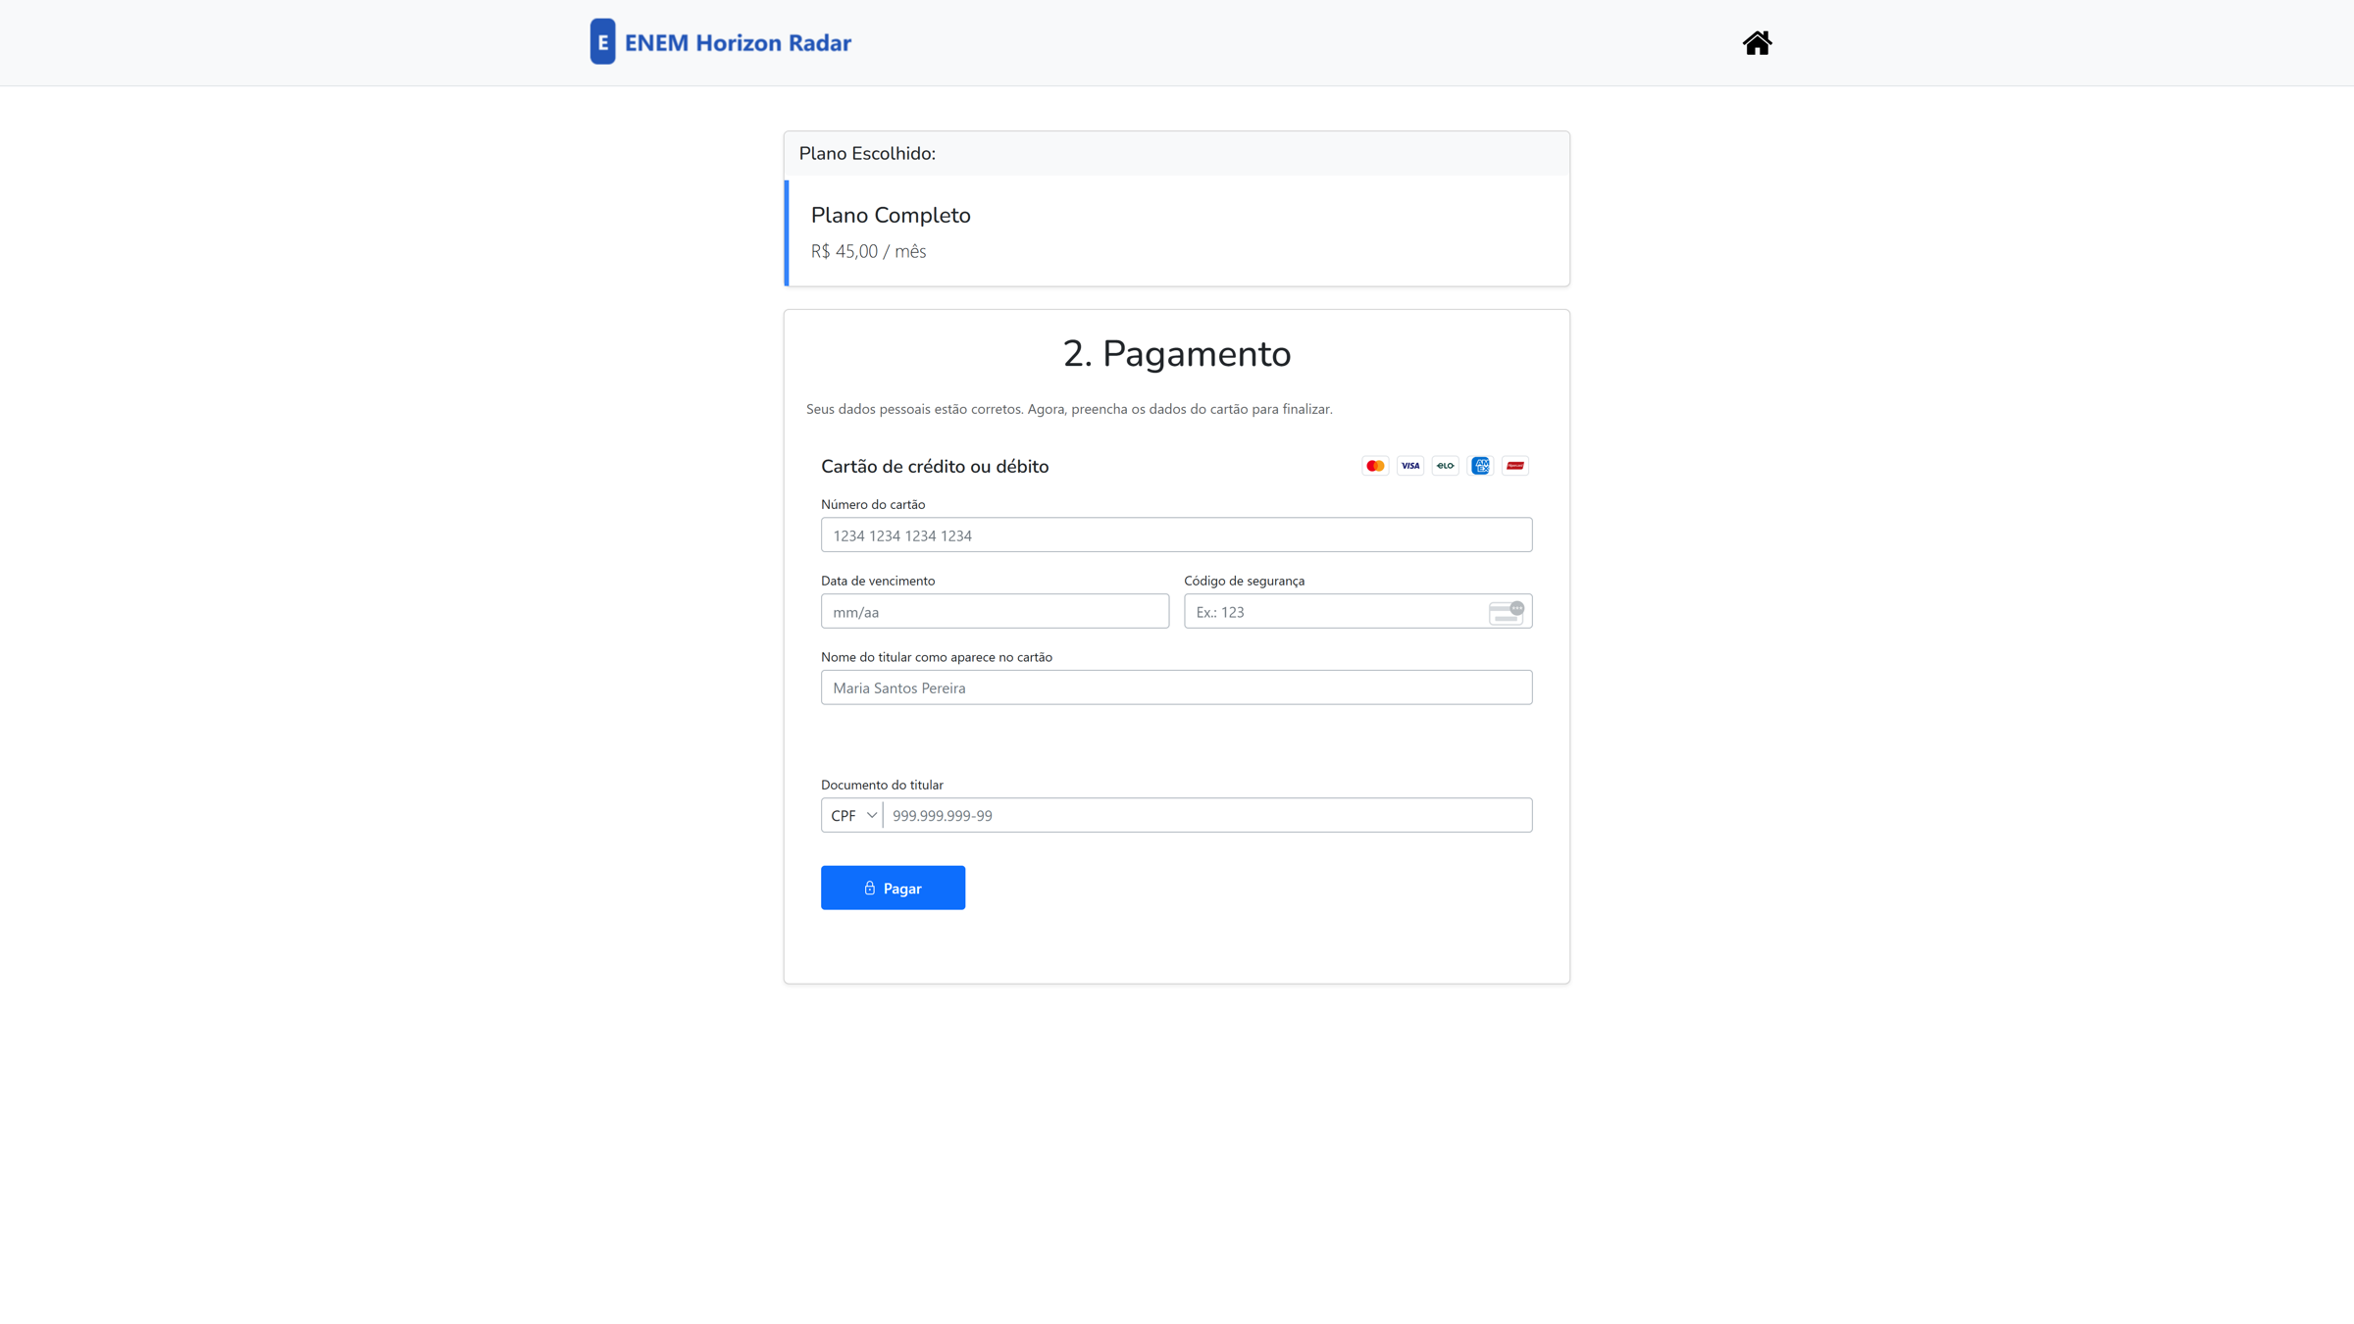Viewport: 2354px width, 1324px height.
Task: Click the Código de segurança label
Action: click(x=1244, y=581)
